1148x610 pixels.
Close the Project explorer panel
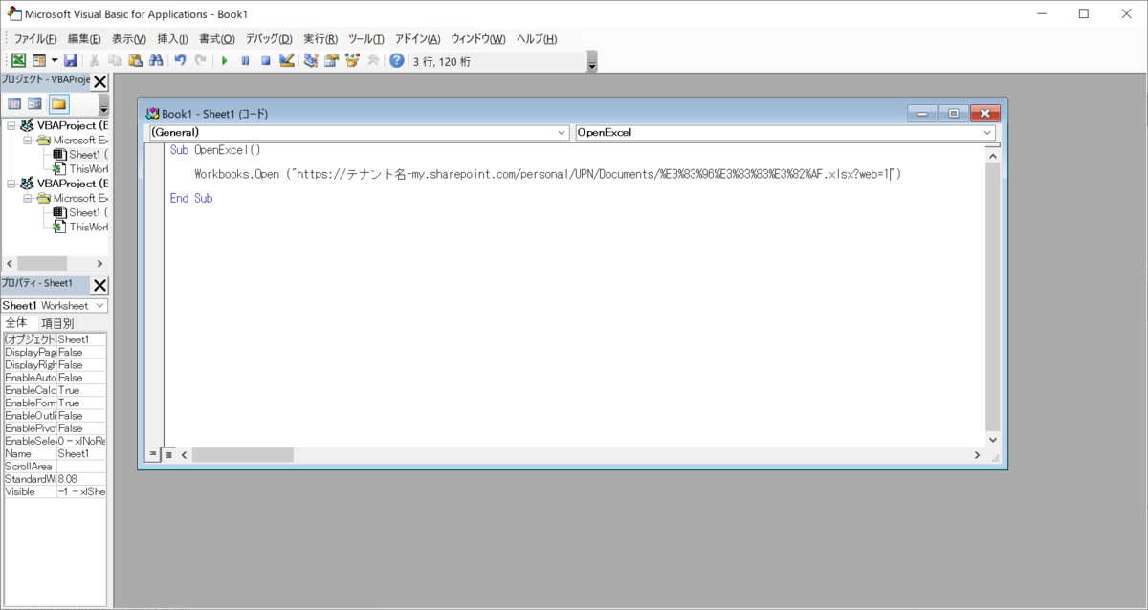(99, 82)
